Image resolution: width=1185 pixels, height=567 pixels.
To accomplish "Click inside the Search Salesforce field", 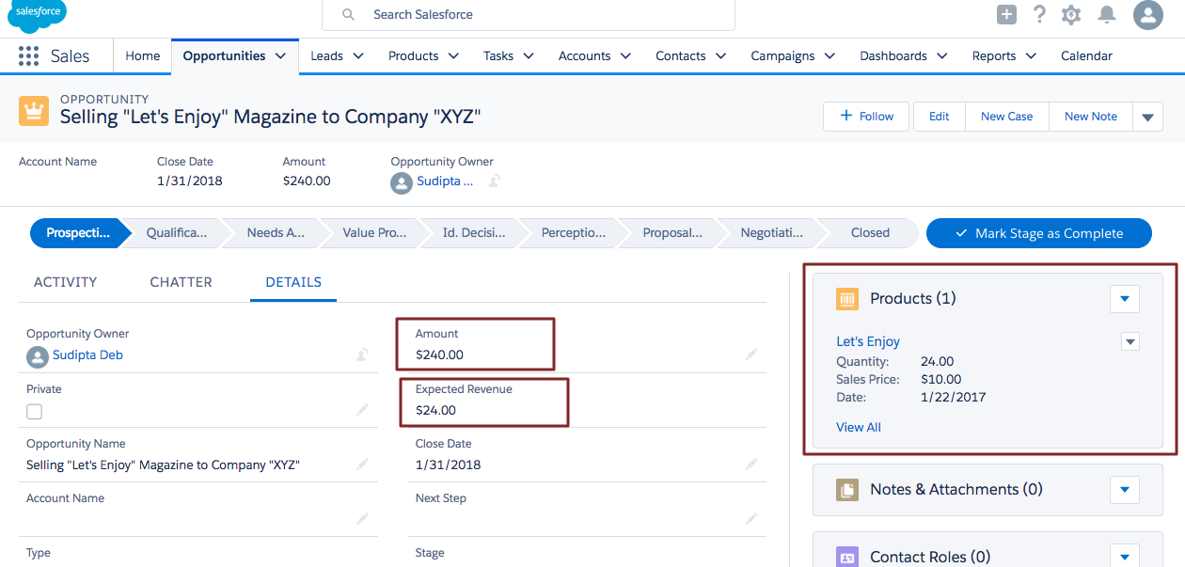I will click(x=527, y=14).
